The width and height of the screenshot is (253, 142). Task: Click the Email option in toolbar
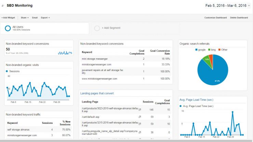coord(35,17)
